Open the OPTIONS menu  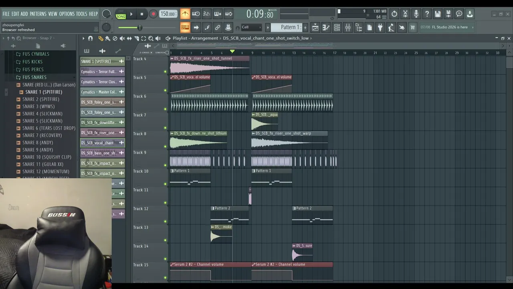pos(67,14)
